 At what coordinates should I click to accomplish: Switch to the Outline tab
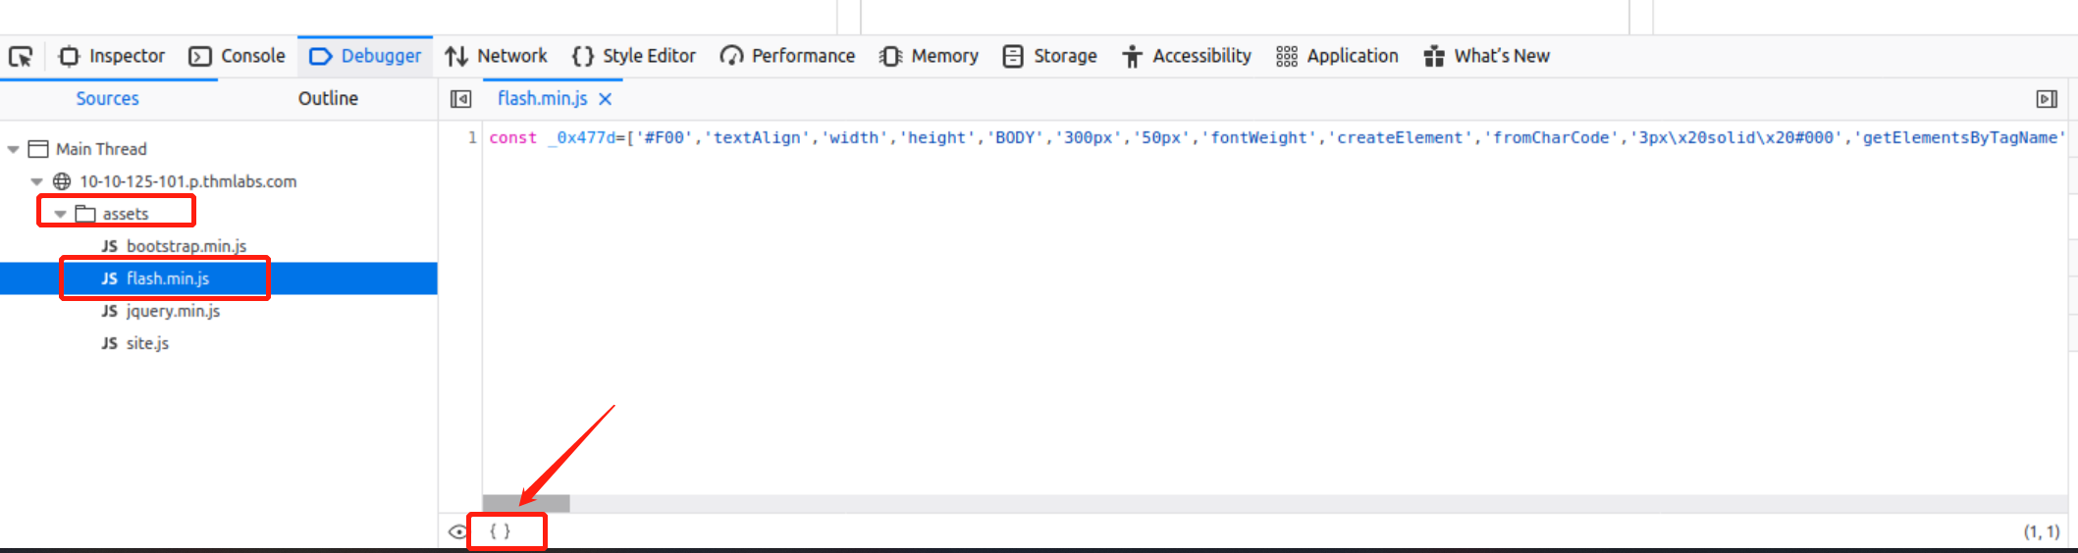click(x=328, y=99)
